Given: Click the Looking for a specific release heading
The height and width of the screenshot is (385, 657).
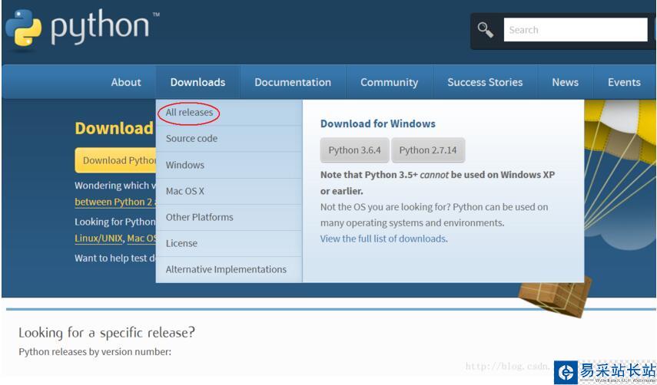Looking at the screenshot, I should click(x=107, y=333).
